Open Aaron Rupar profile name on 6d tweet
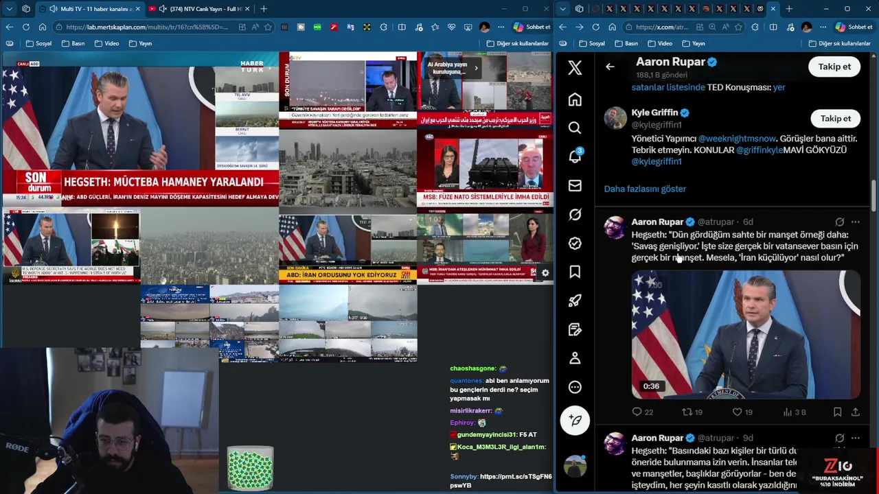Image resolution: width=879 pixels, height=494 pixels. (657, 222)
